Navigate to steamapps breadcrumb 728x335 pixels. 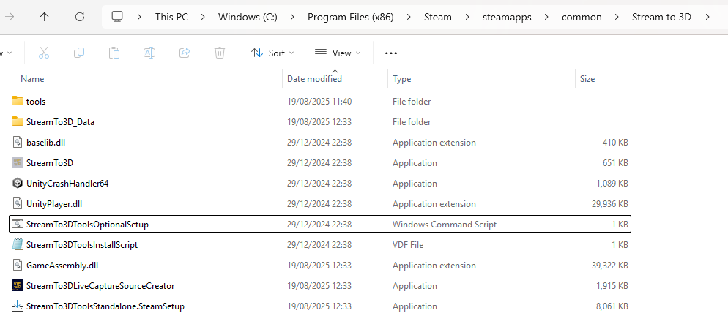pos(507,17)
